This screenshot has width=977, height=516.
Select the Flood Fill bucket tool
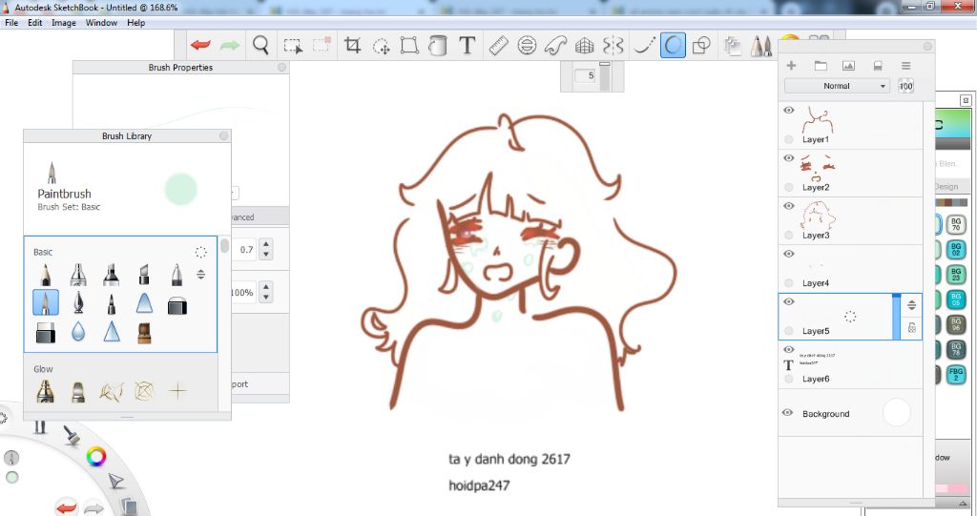point(437,45)
